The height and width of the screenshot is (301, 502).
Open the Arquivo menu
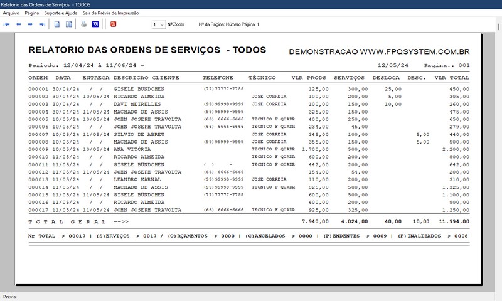11,13
